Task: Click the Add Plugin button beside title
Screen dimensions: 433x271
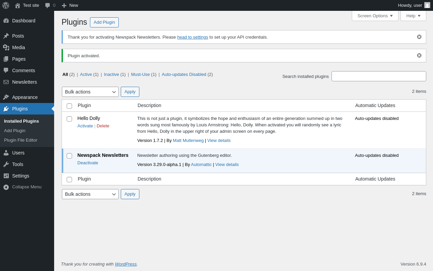Action: 104,22
